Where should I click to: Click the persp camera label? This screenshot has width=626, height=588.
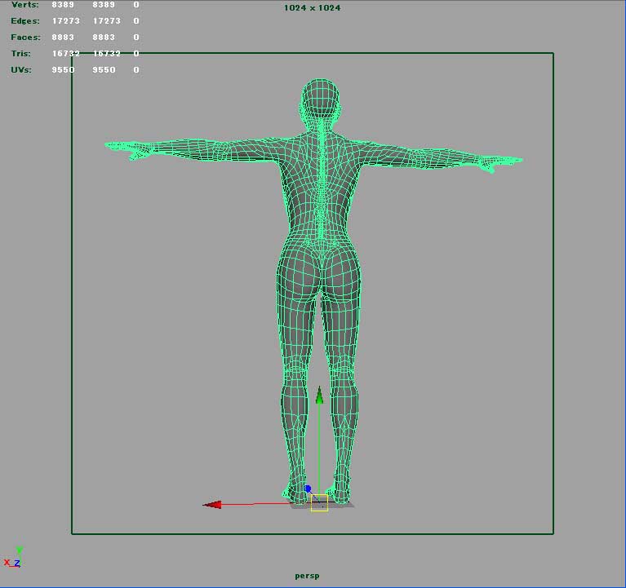pos(307,576)
